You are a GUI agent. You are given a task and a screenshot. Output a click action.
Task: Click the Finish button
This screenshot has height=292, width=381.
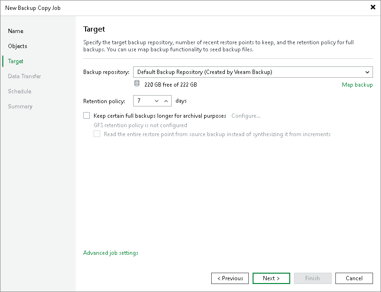coord(312,278)
